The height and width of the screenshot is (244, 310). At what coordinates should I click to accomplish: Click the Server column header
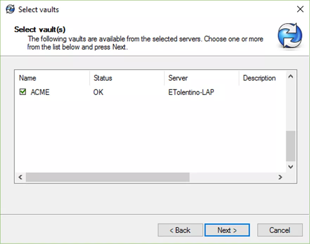[x=201, y=78]
